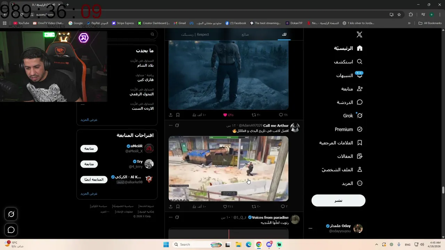Open the Windows Start menu
Screen dimensions: 445x250
[x=166, y=244]
